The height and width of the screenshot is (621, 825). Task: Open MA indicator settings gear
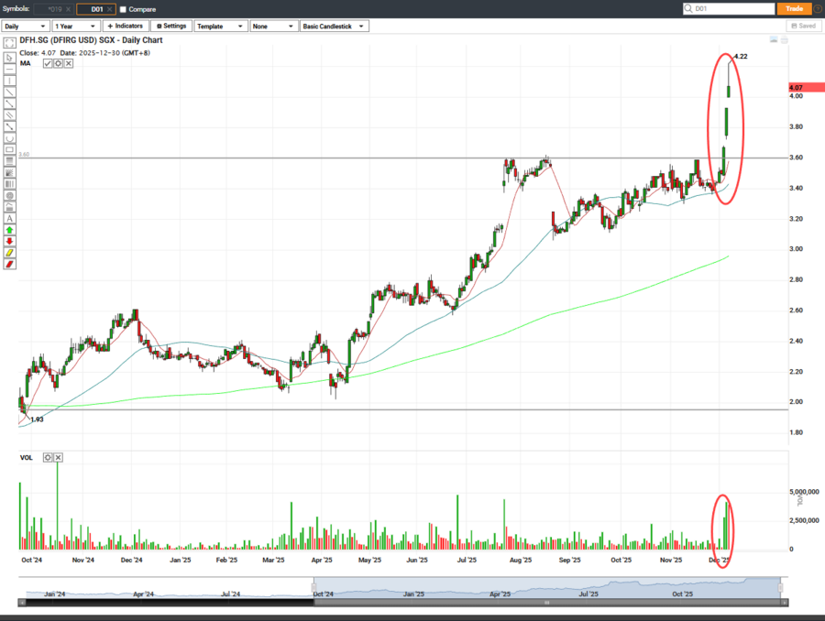[x=58, y=63]
